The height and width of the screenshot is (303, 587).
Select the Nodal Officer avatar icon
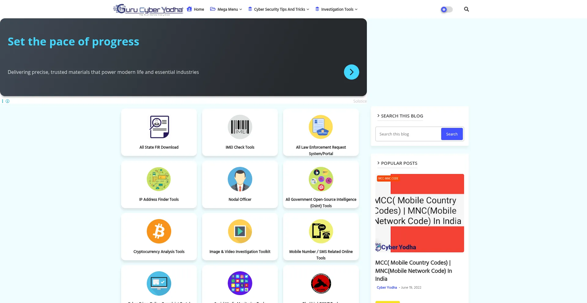(240, 179)
